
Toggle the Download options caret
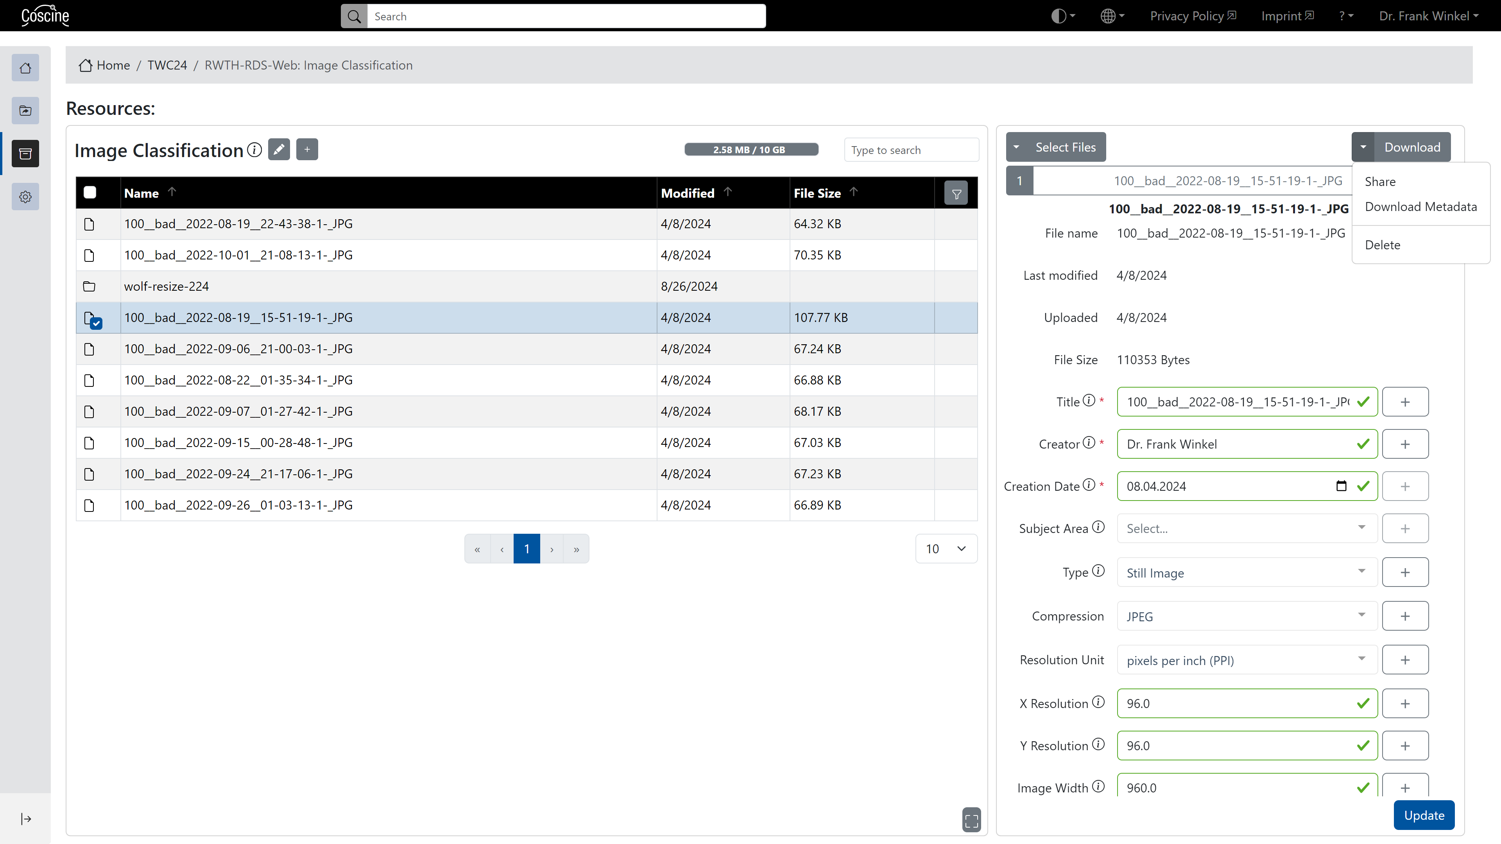pyautogui.click(x=1363, y=147)
